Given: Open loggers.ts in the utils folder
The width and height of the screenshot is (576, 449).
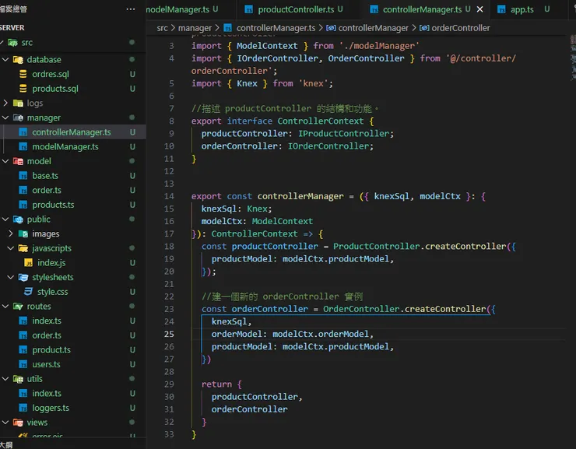Looking at the screenshot, I should 51,408.
